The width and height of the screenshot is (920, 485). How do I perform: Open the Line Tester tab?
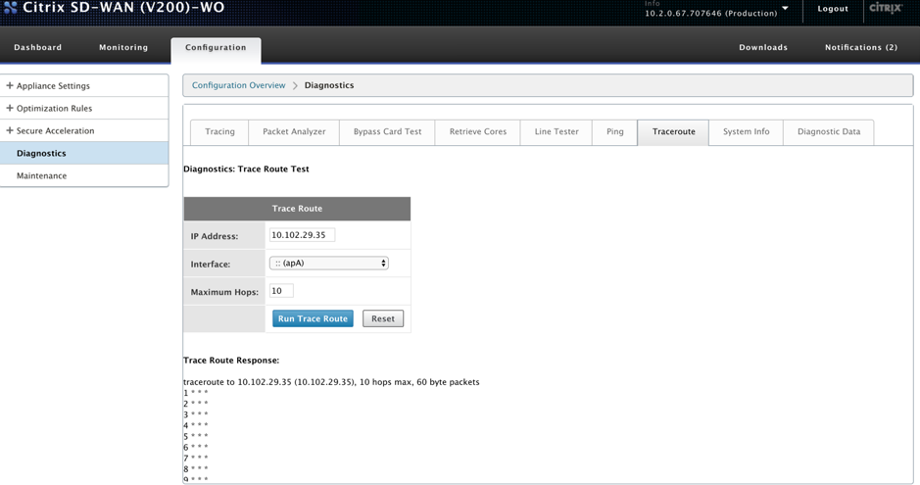557,132
